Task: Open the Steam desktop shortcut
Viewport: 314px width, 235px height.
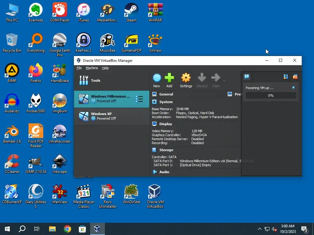Action: click(x=131, y=12)
